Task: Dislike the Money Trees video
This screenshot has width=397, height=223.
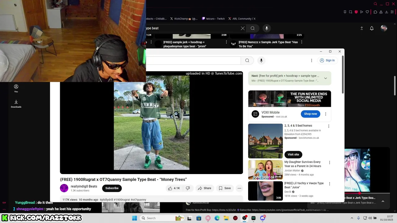Action: [188, 188]
